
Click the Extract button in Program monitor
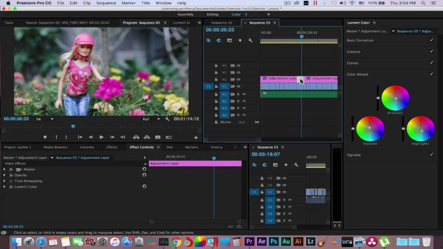(x=147, y=137)
